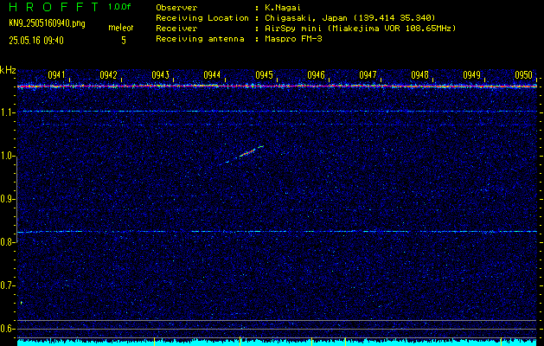
Task: Click the 0943 time marker
Action: [x=160, y=75]
